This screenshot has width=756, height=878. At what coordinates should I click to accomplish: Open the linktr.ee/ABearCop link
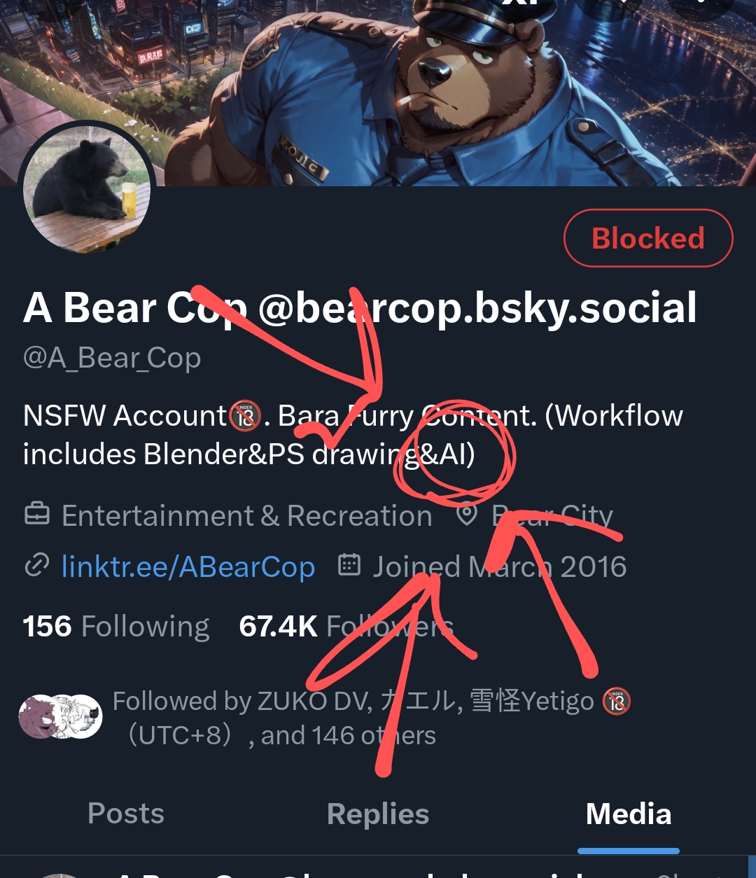[188, 566]
